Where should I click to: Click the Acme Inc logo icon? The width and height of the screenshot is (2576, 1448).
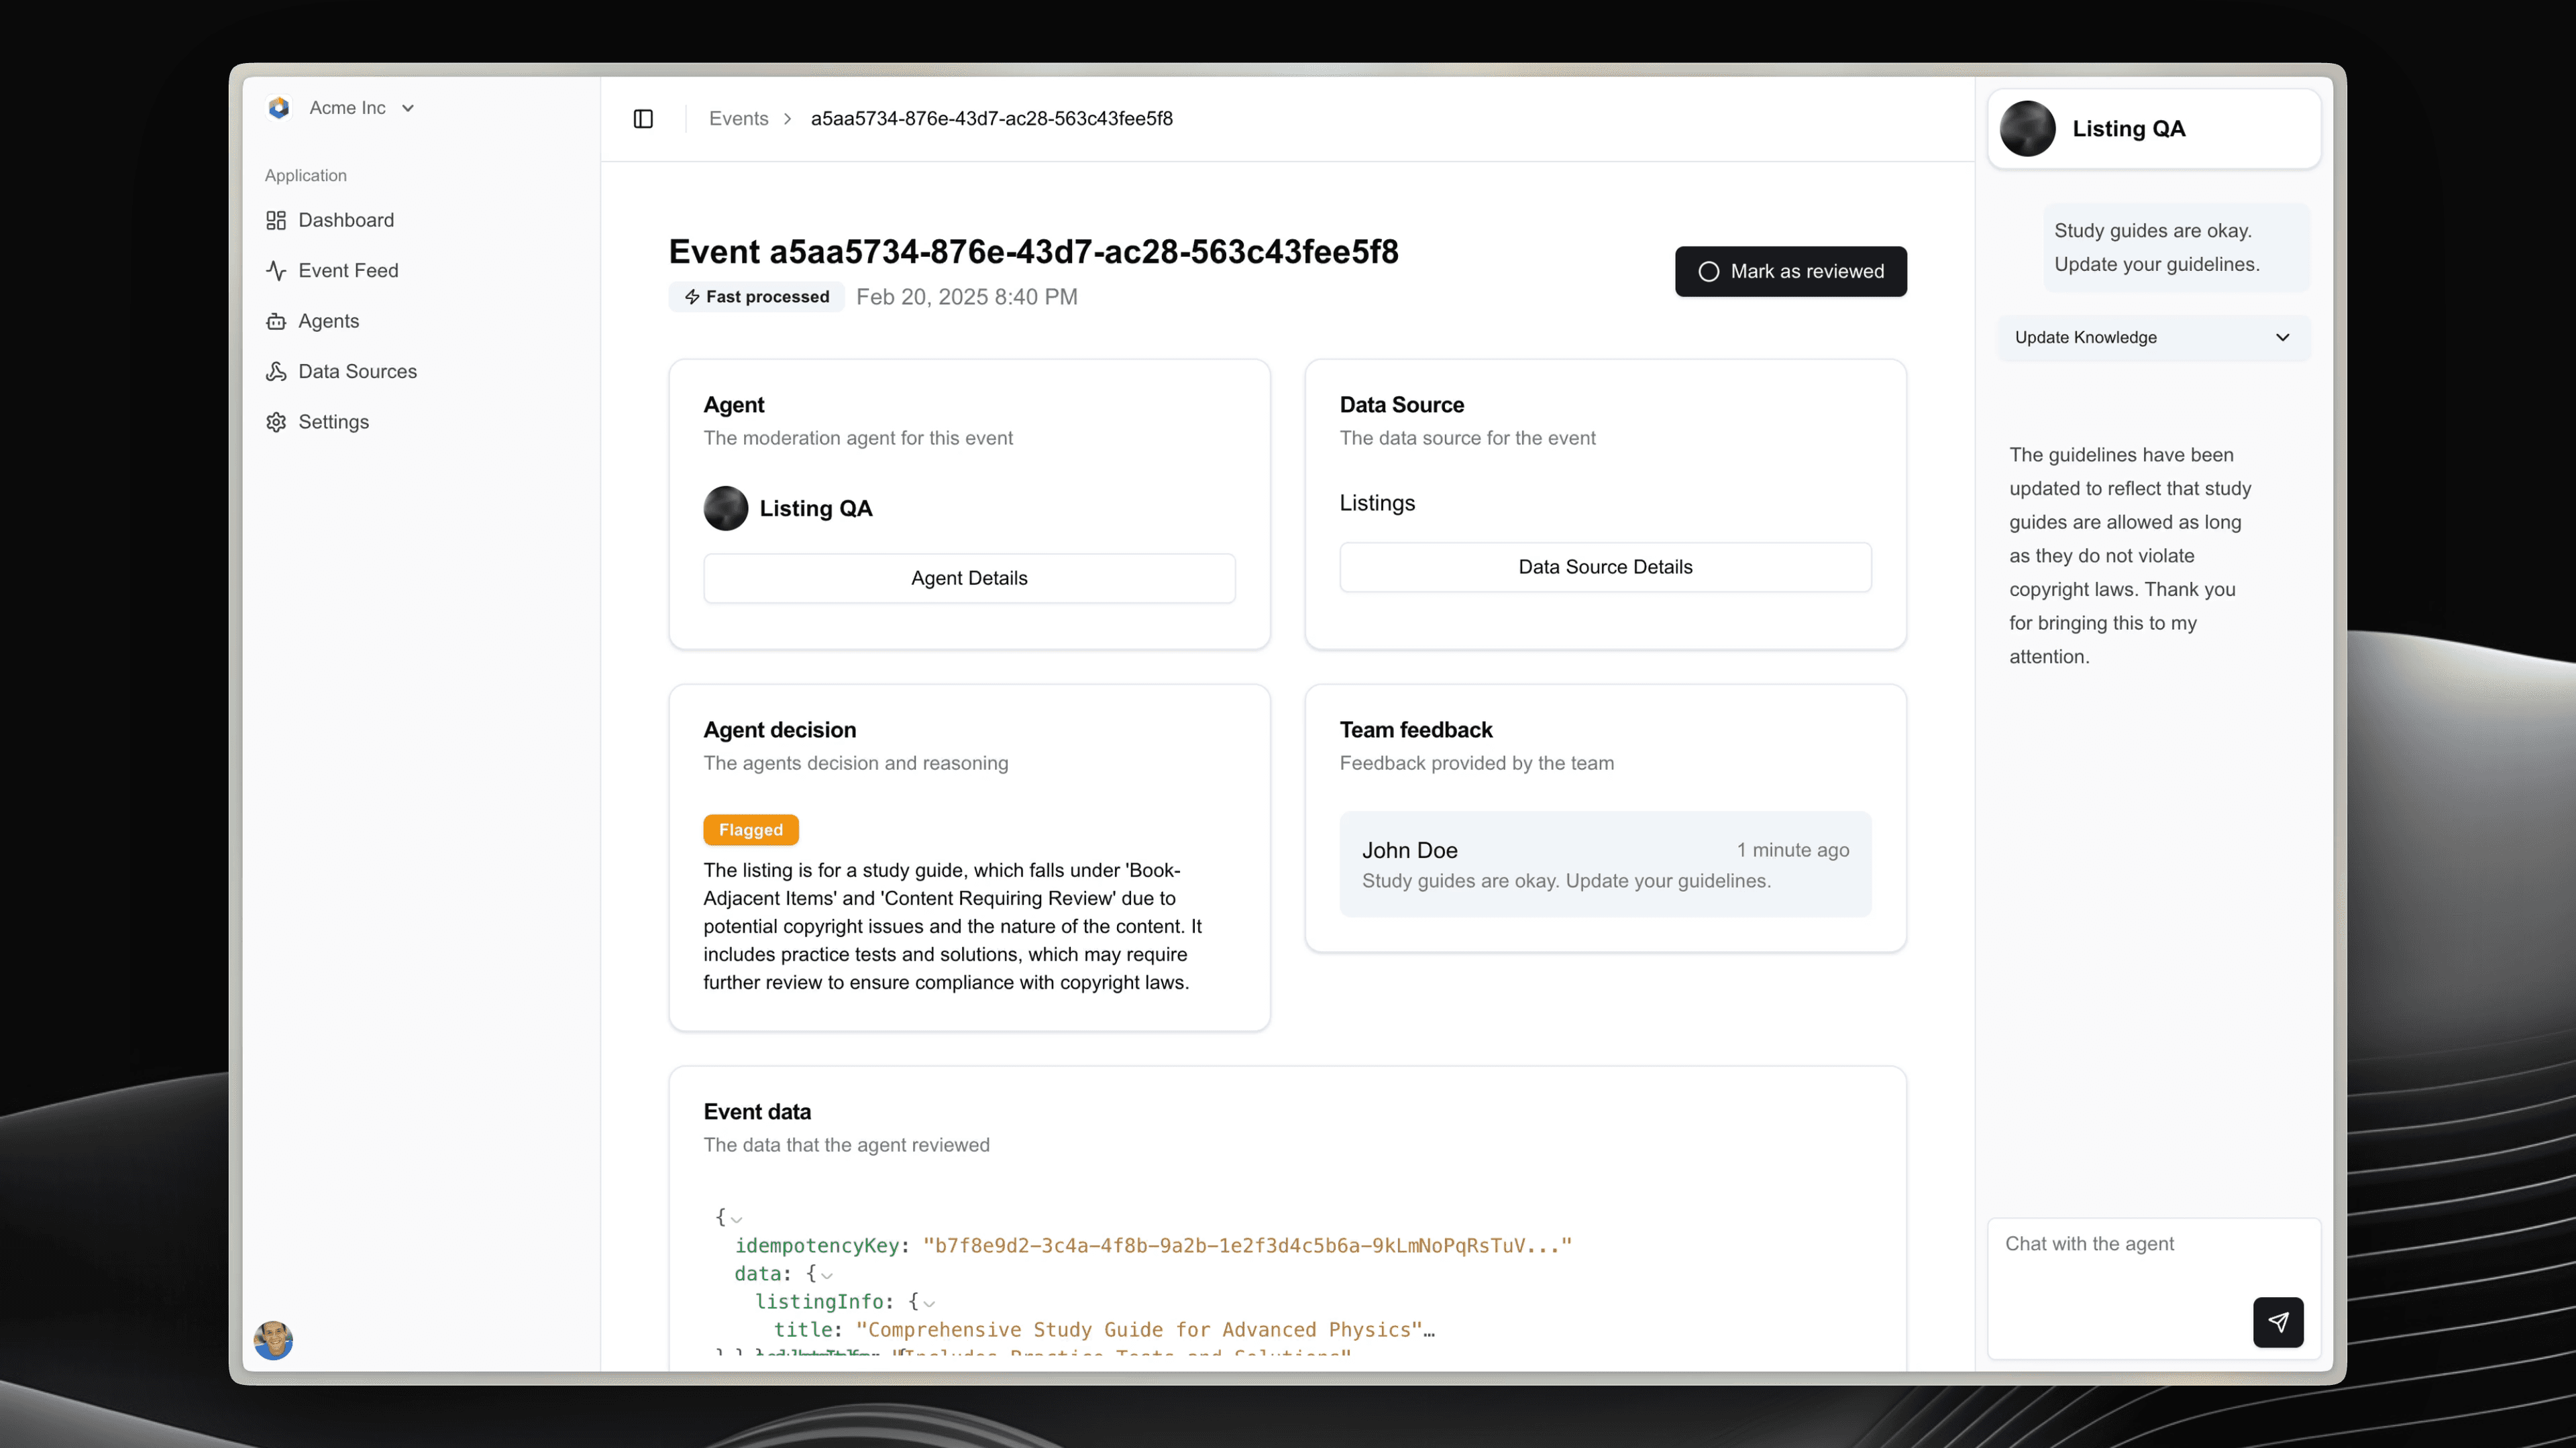(x=279, y=108)
